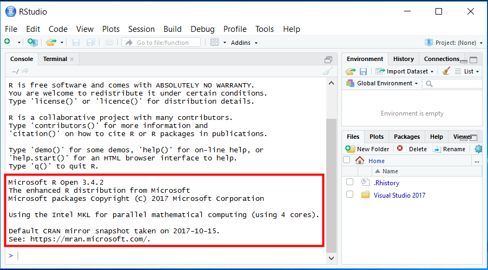Click the workspace panes grid icon
The width and height of the screenshot is (488, 270).
click(215, 42)
